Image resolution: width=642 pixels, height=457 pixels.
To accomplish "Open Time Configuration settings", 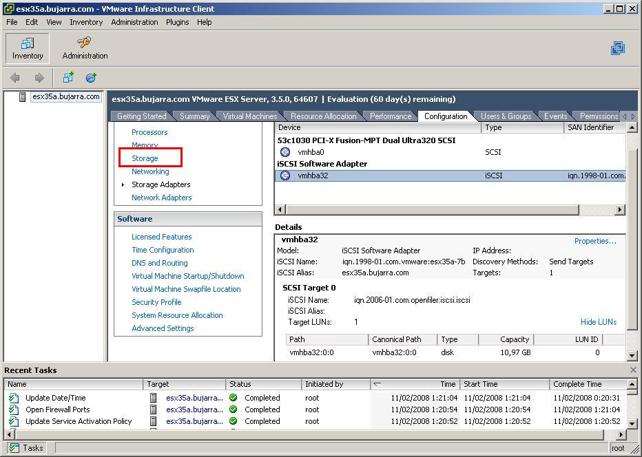I will pyautogui.click(x=163, y=250).
